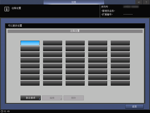The image size is (150, 113).
Task: Click the 返回 button
Action: (134, 107)
